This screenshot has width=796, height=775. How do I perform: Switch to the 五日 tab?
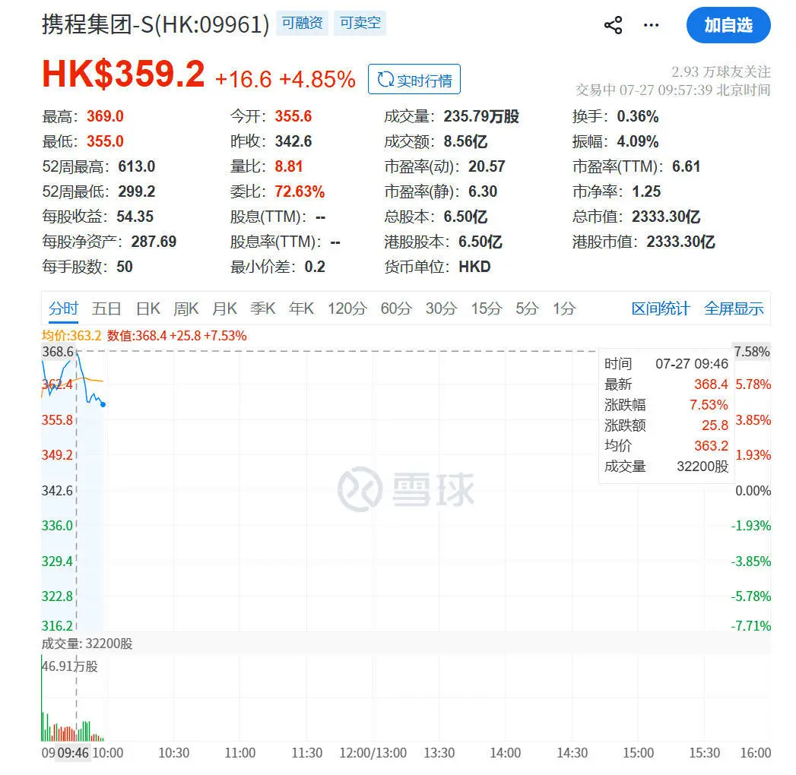(106, 308)
